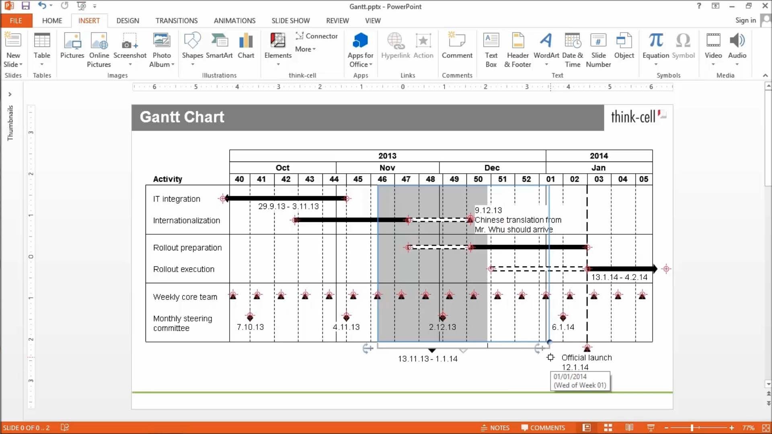
Task: Open Ribbon Display Options
Action: coord(715,6)
